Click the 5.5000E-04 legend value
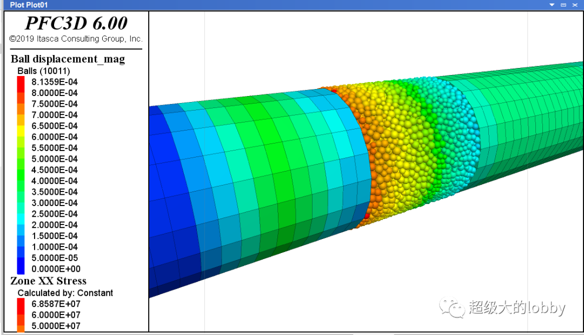Viewport: 584px width, 335px height. coord(55,148)
